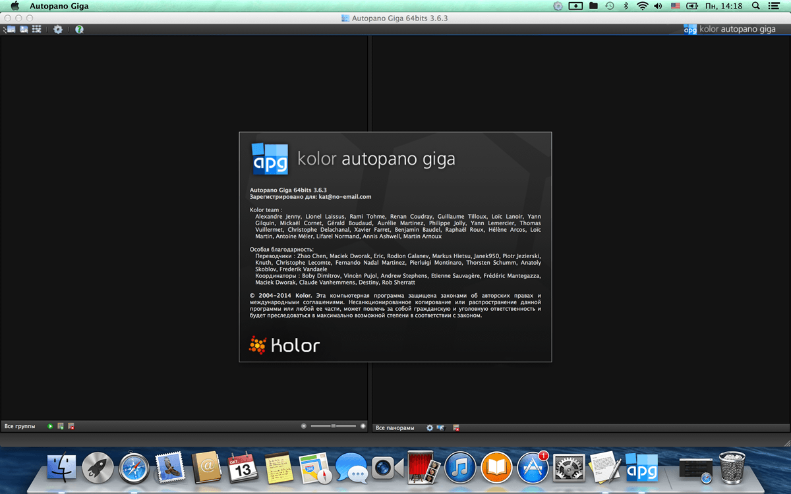
Task: Click the thumbnail size slider handle
Action: click(334, 426)
